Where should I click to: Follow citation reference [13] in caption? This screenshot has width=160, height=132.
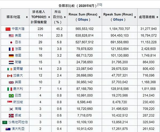[100, 5]
